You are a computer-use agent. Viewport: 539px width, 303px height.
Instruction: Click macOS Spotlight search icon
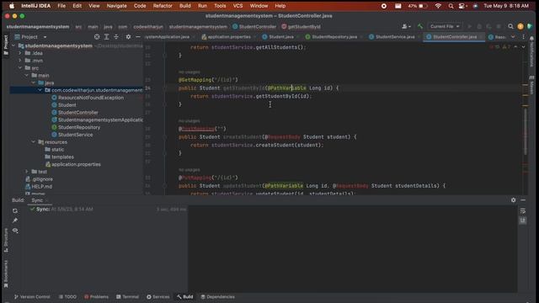coord(451,6)
